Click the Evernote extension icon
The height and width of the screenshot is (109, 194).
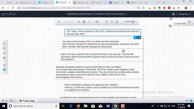click(159, 8)
